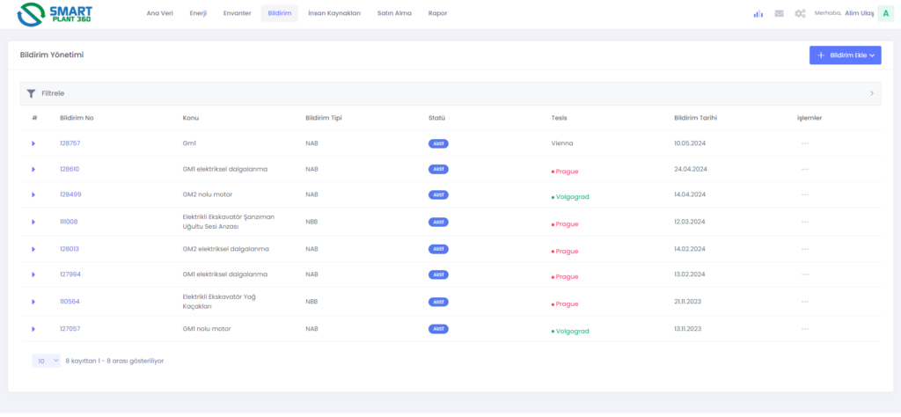Open notification number 128610 link
The image size is (901, 417).
[70, 169]
